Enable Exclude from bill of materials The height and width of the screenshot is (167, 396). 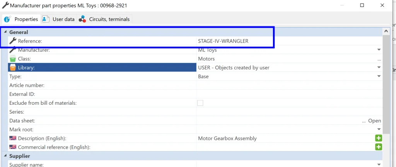[x=200, y=103]
